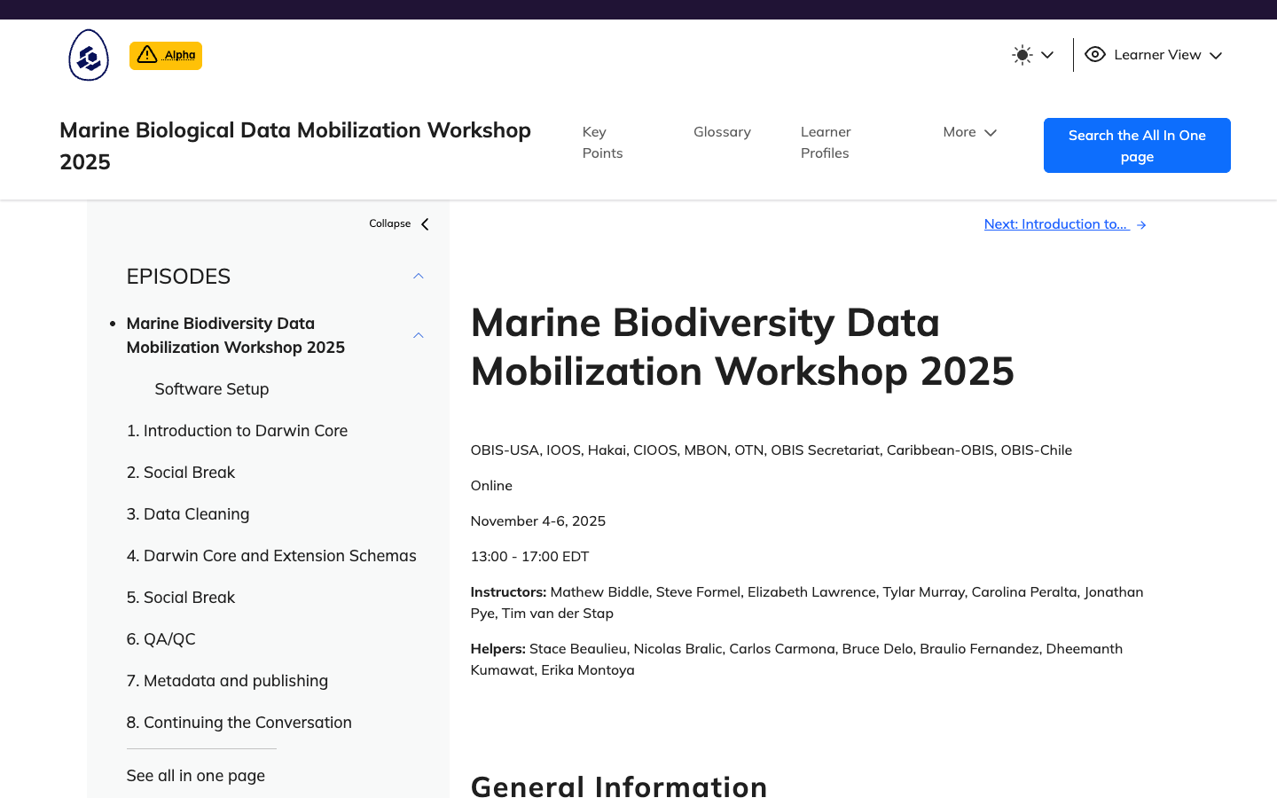
Task: Click Search the All In One page button
Action: point(1137,145)
